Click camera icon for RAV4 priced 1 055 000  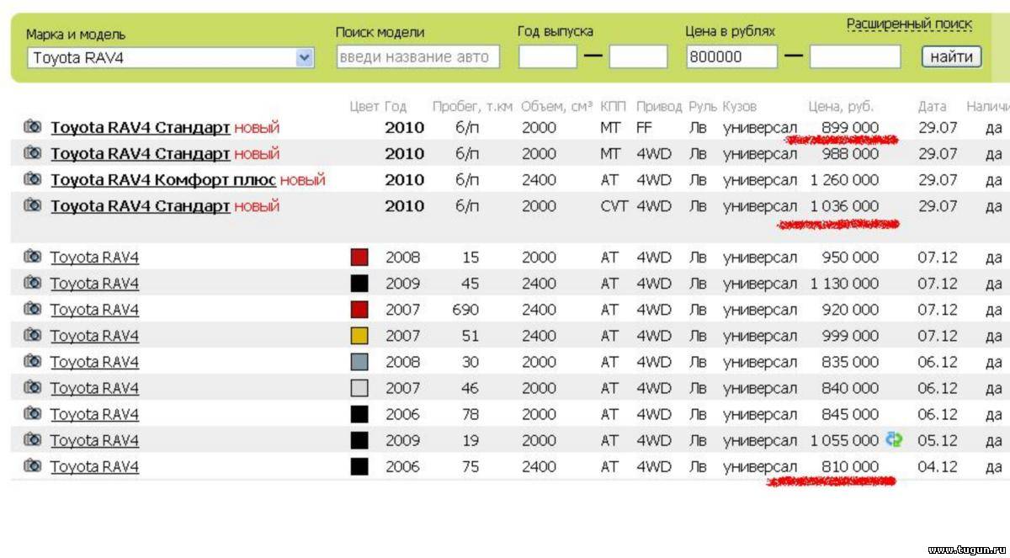[33, 439]
